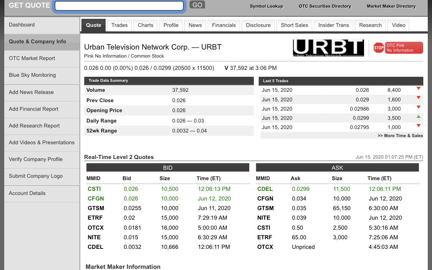Click the URBT company logo

coord(328,48)
